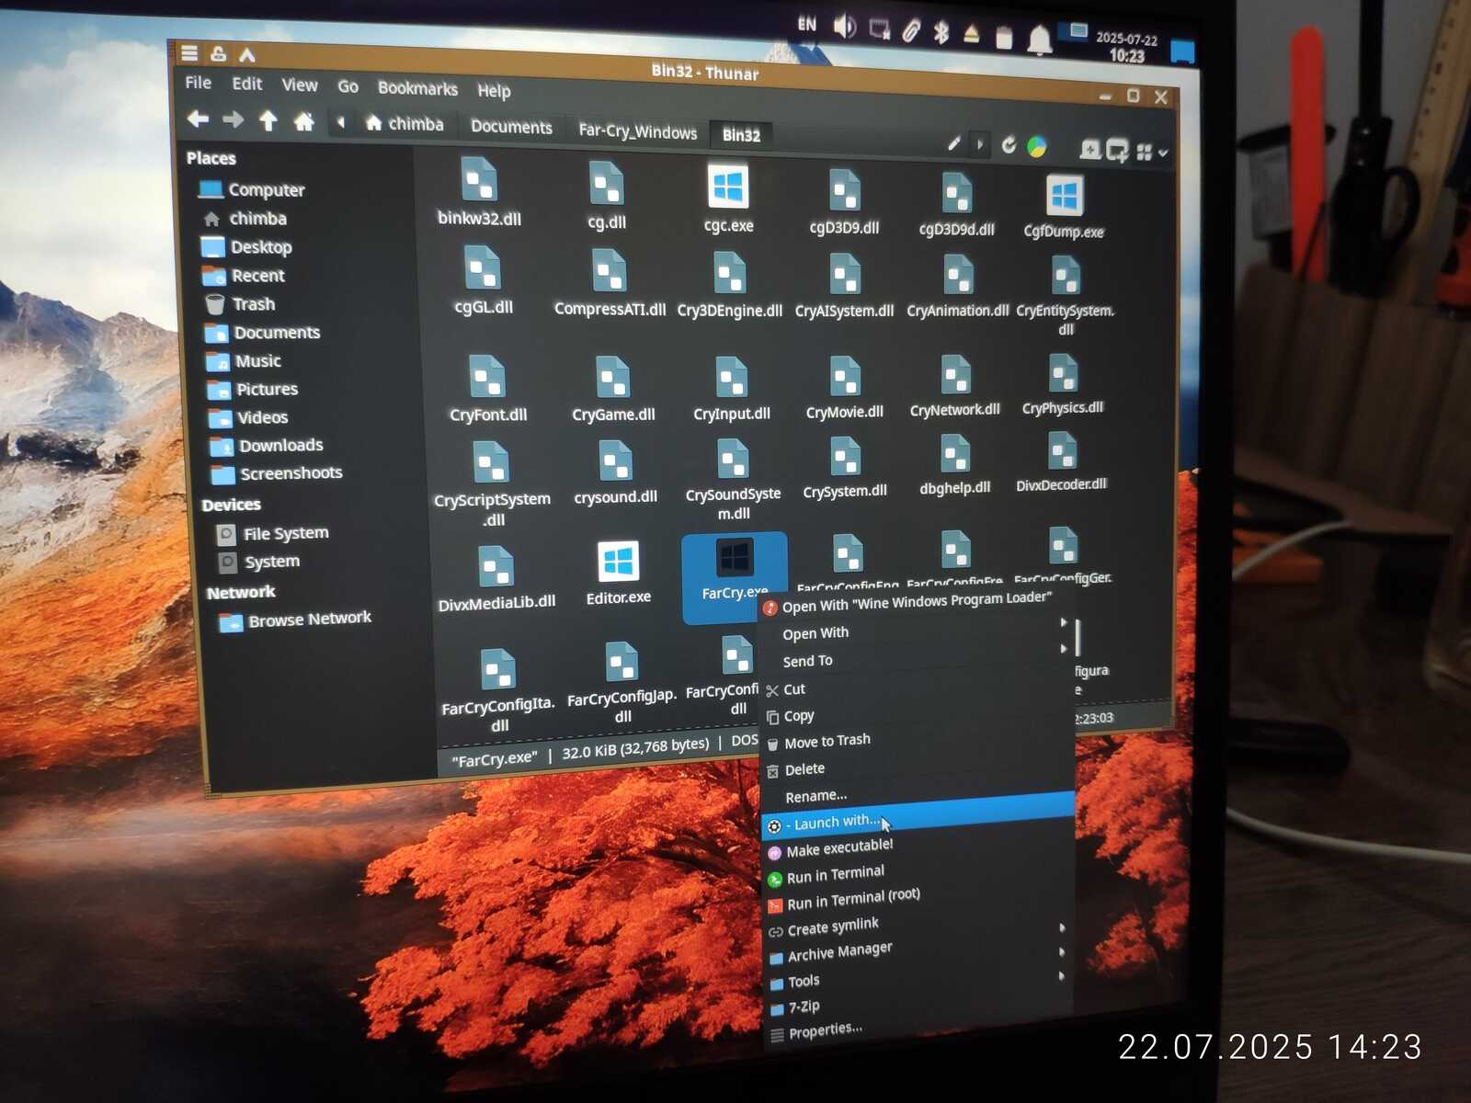Expand the Create symlink submenu

pyautogui.click(x=918, y=928)
